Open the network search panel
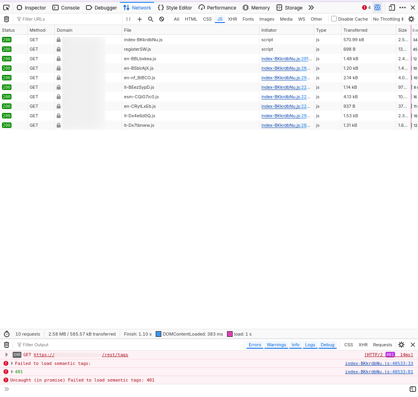Image resolution: width=418 pixels, height=397 pixels. click(x=151, y=19)
